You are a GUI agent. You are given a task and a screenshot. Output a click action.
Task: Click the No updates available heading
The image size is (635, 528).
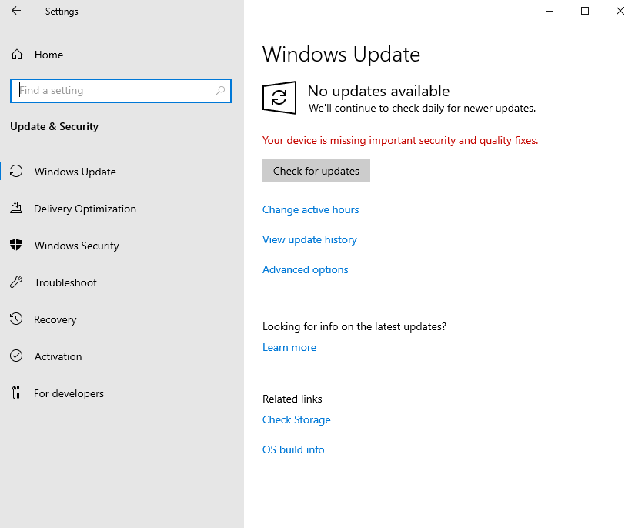click(378, 91)
